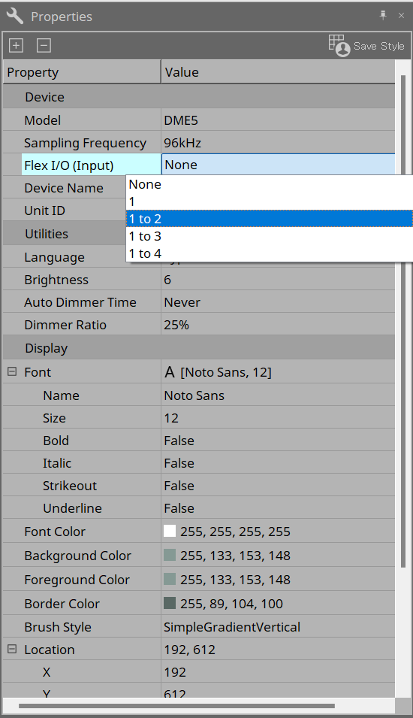This screenshot has width=413, height=718.
Task: Click the Foreground Color swatch
Action: coord(170,579)
